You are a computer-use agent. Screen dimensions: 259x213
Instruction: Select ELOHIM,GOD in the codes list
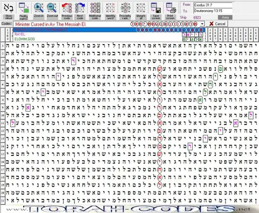coord(109,39)
